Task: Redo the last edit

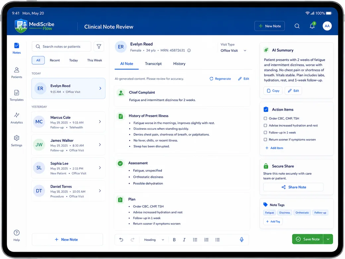Action: tap(132, 240)
